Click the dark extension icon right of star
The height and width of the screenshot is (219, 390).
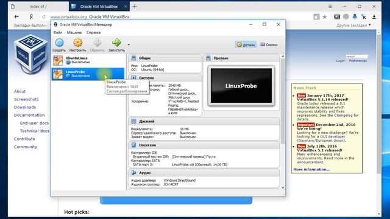[x=337, y=16]
